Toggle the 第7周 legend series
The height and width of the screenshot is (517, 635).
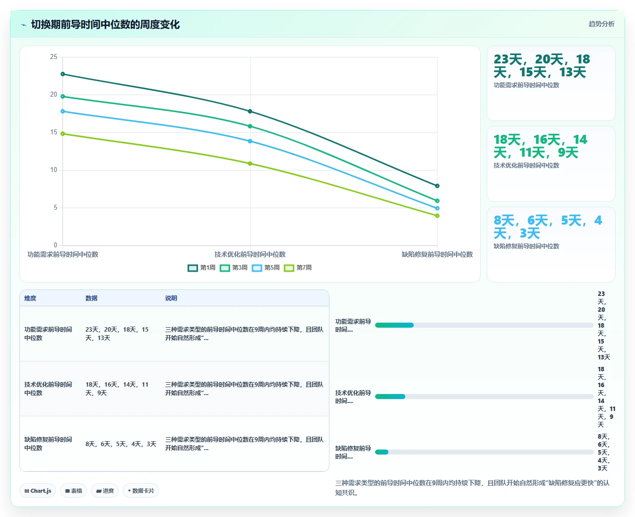click(x=298, y=268)
